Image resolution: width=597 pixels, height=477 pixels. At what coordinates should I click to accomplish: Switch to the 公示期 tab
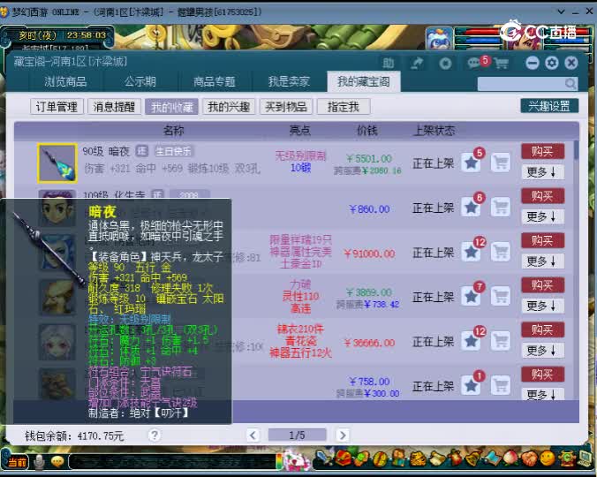[x=140, y=81]
